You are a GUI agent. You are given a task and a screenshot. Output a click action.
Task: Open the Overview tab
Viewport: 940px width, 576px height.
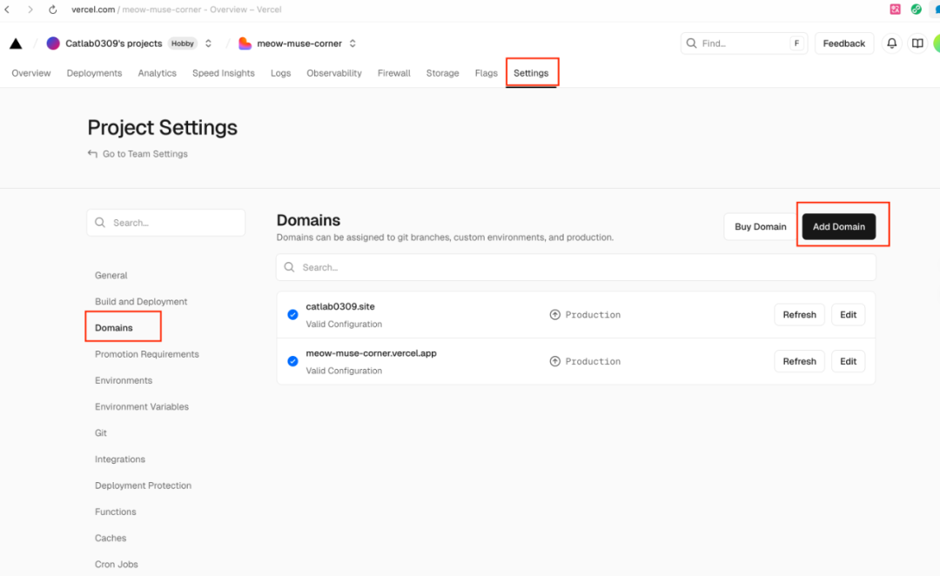pos(31,73)
